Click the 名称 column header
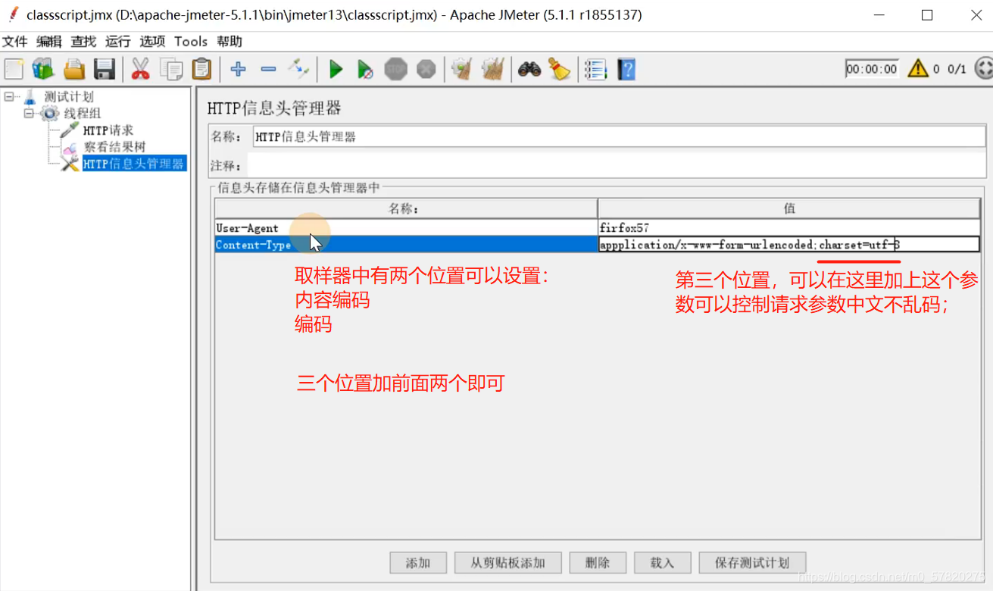 (x=406, y=209)
